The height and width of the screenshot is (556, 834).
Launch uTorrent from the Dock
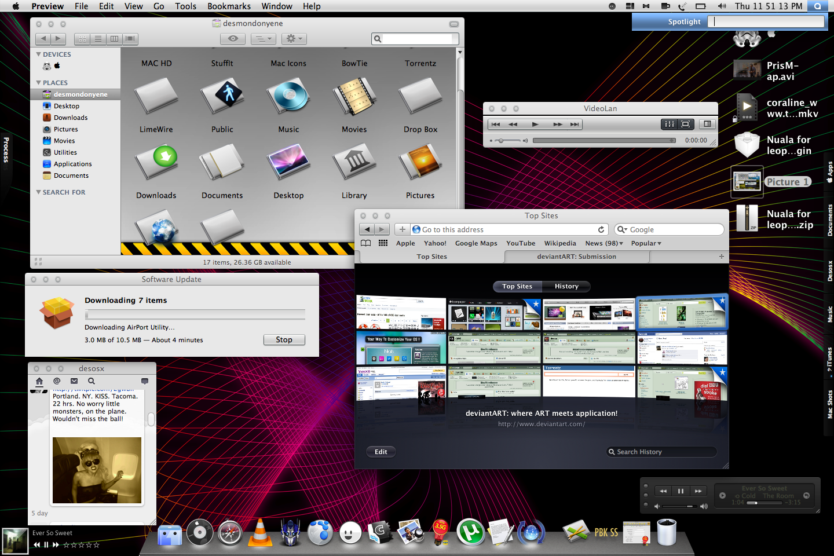pyautogui.click(x=471, y=532)
